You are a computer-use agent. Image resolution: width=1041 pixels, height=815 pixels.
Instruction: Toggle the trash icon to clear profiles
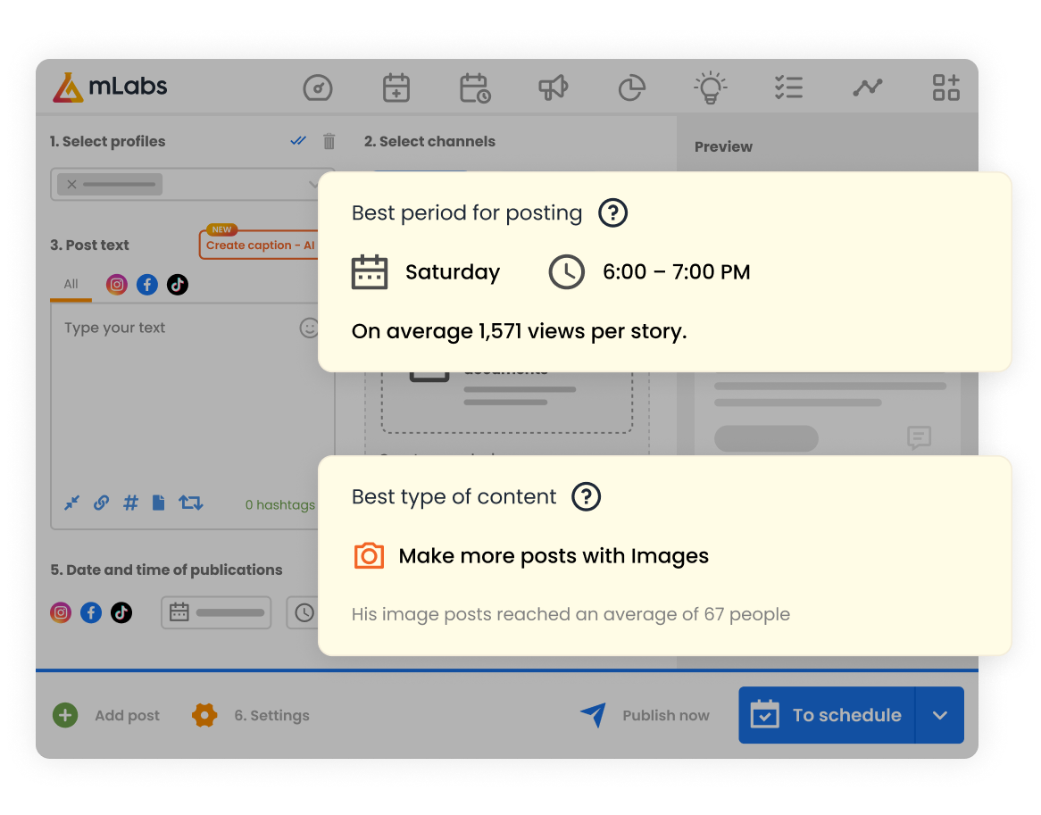click(329, 141)
